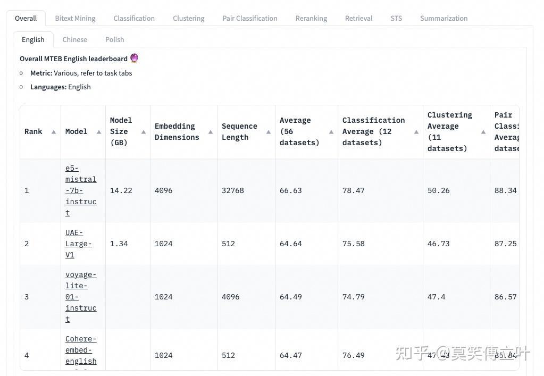The image size is (544, 376).
Task: Sort by Clustering Average arrow icon
Action: (x=483, y=132)
